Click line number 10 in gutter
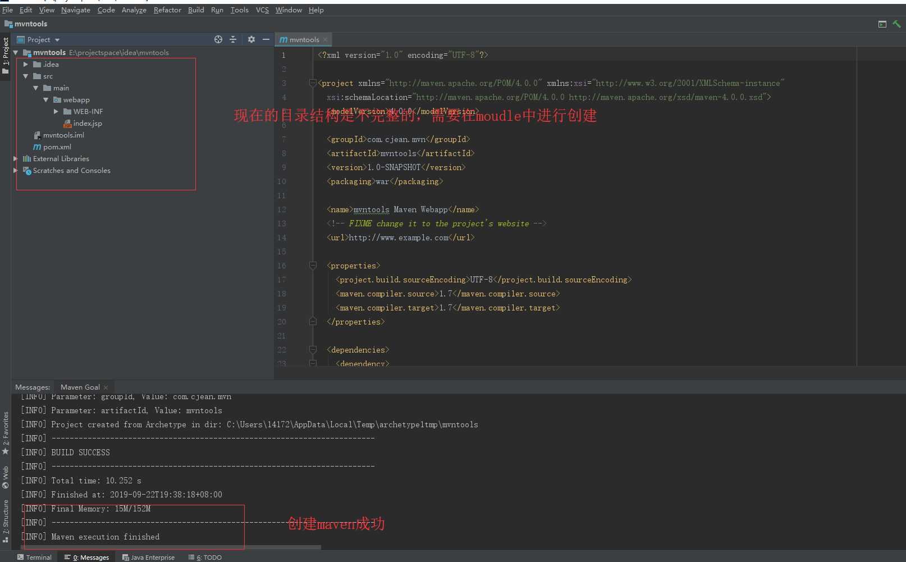Screen dimensions: 906x562 (x=282, y=182)
